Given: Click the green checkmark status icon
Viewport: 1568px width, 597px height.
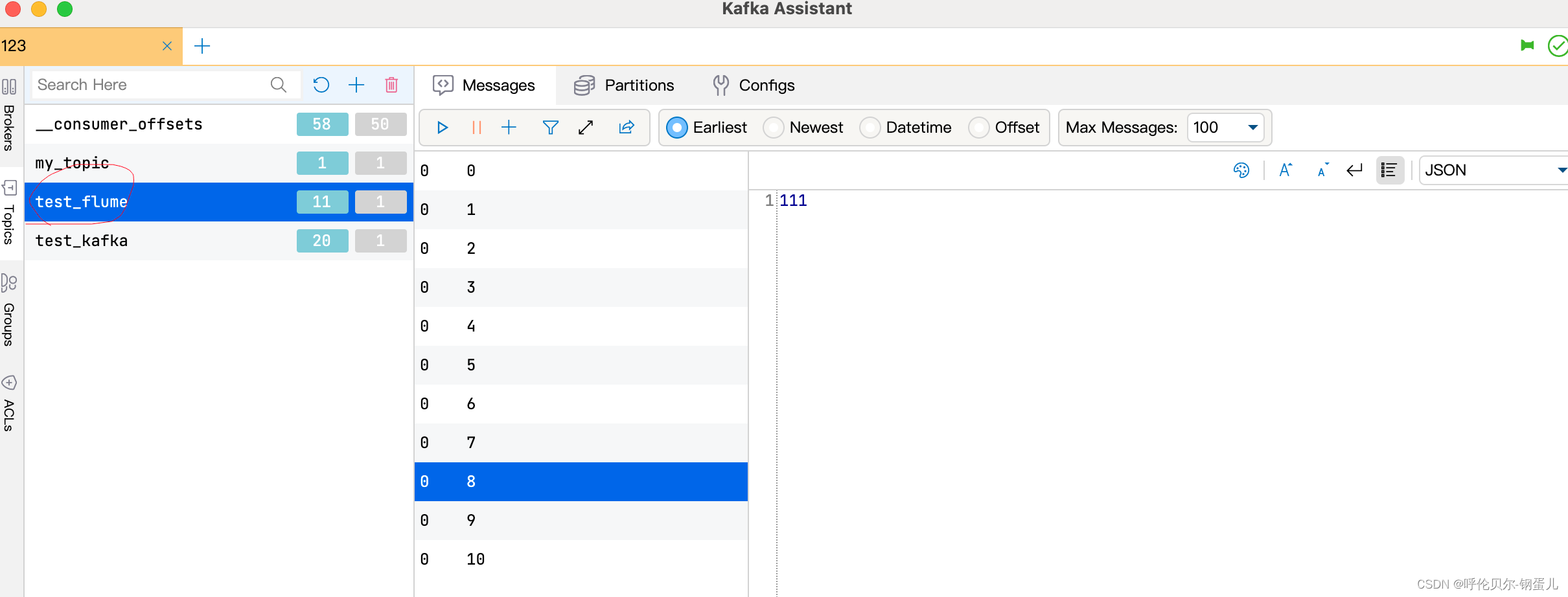Looking at the screenshot, I should click(x=1558, y=46).
